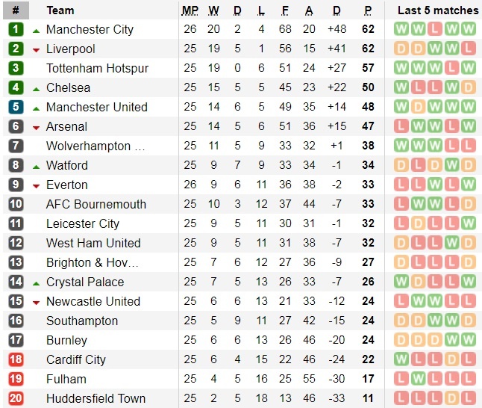Click the Last 5 matches header

[x=438, y=10]
